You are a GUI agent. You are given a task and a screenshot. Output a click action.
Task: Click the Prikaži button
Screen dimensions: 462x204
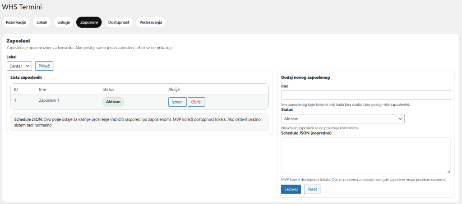pyautogui.click(x=44, y=66)
